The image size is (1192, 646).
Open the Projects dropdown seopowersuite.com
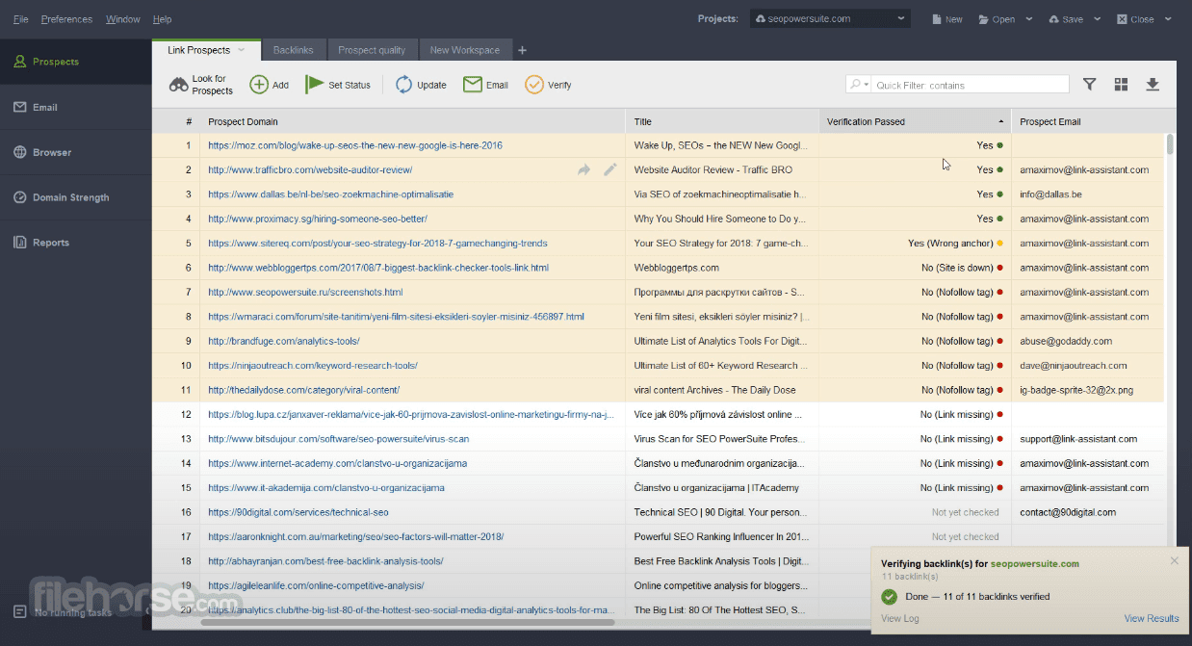pos(830,18)
